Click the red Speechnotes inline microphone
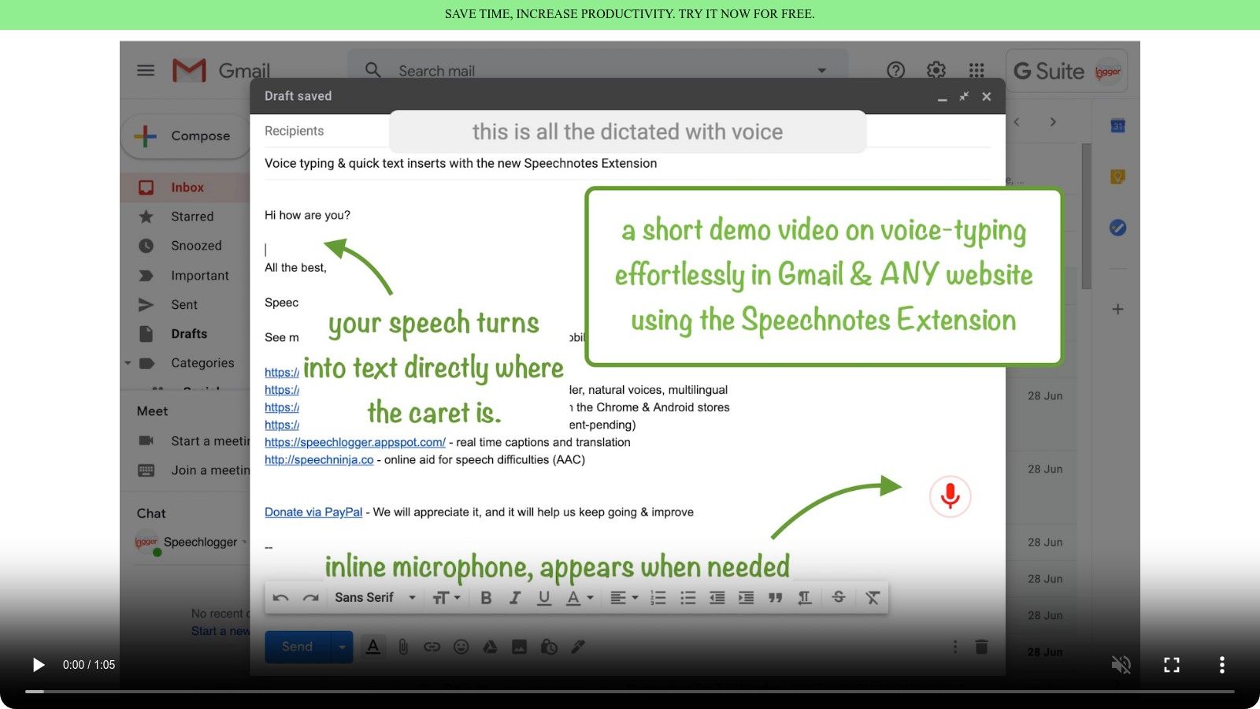The height and width of the screenshot is (709, 1260). coord(950,496)
